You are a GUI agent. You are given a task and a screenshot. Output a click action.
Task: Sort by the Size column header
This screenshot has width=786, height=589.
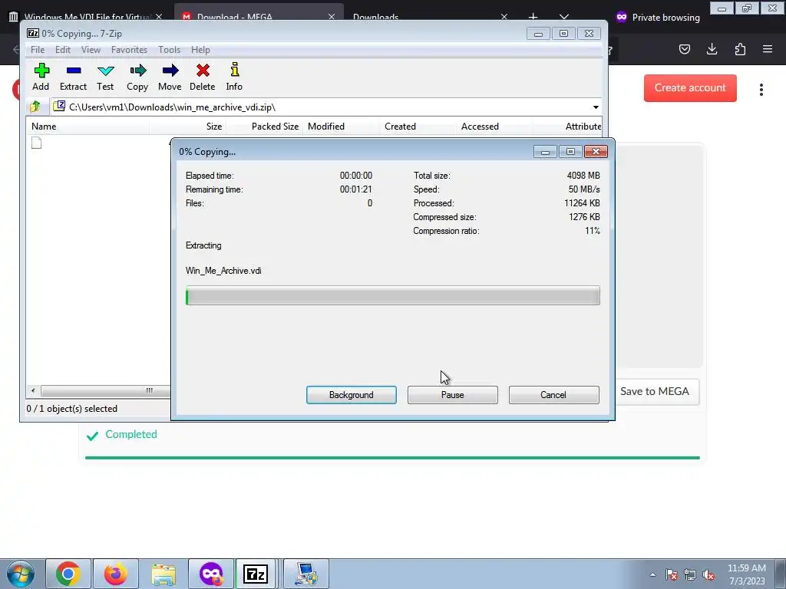(x=187, y=127)
